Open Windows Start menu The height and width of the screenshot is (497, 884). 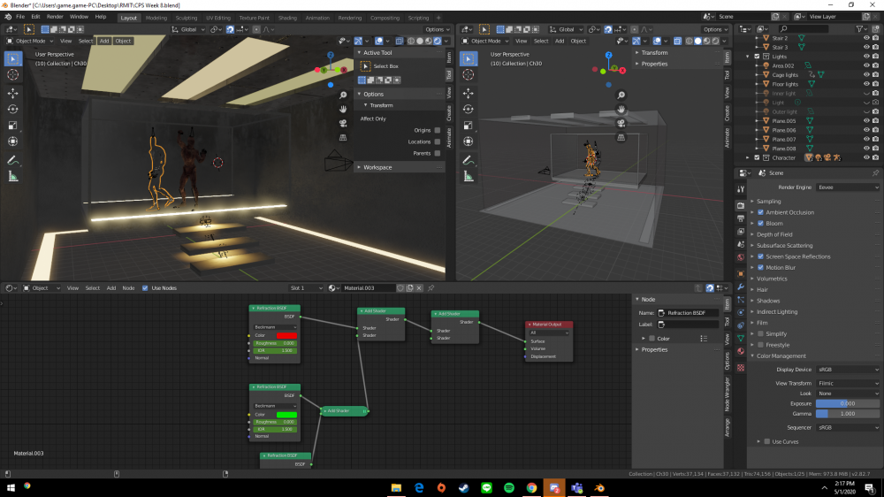pyautogui.click(x=10, y=488)
